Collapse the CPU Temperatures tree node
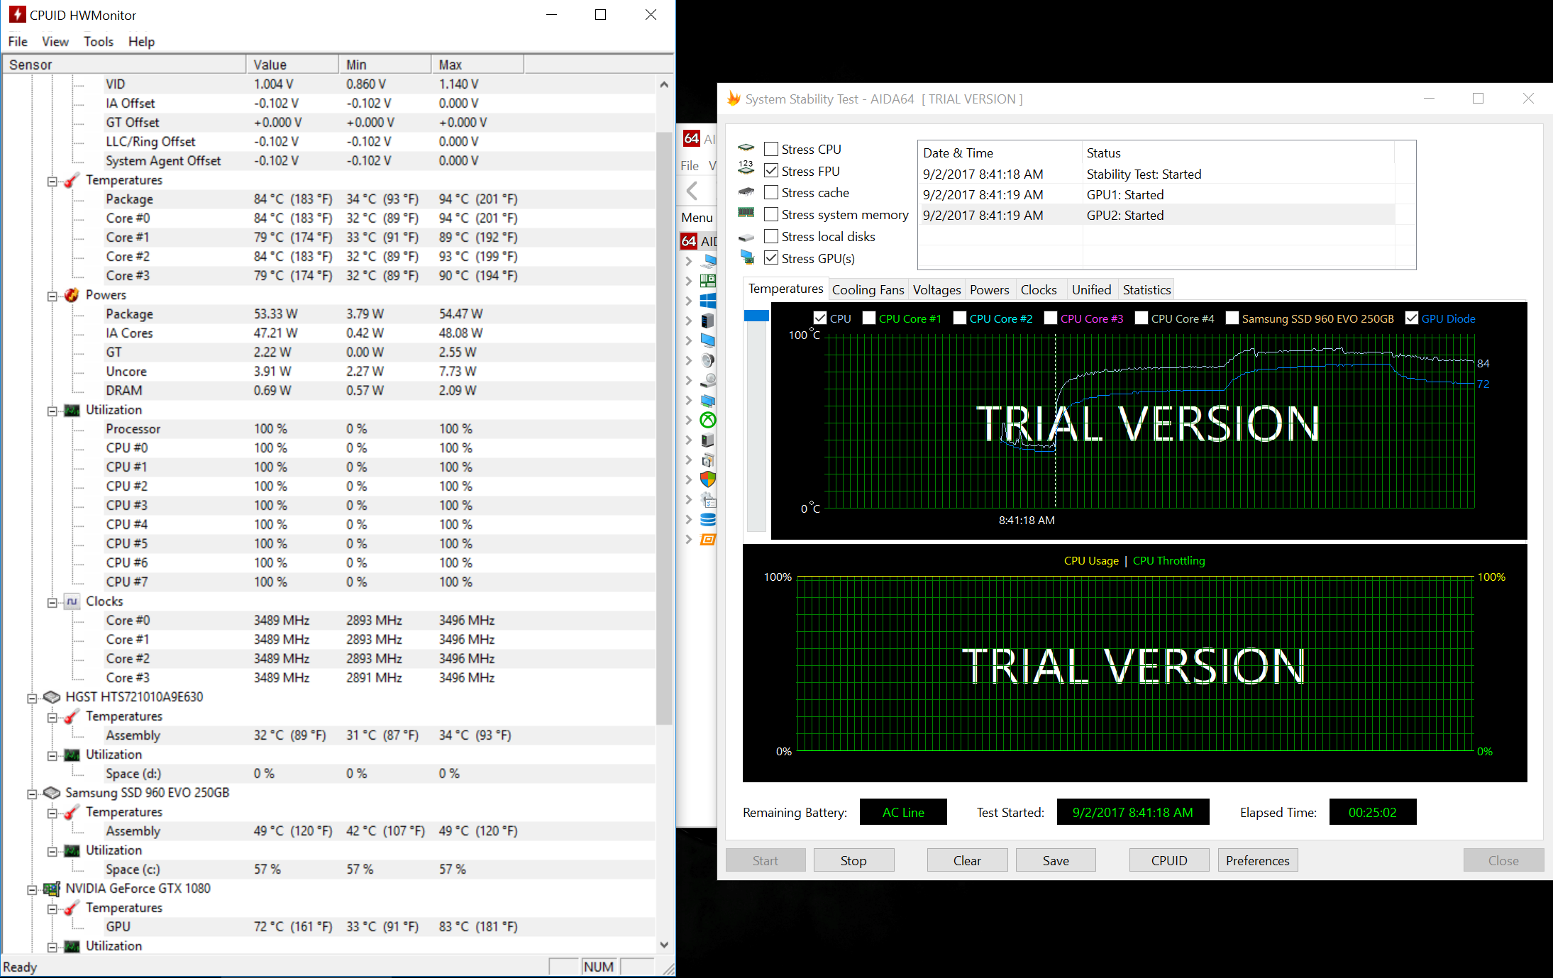The height and width of the screenshot is (978, 1553). [x=52, y=181]
